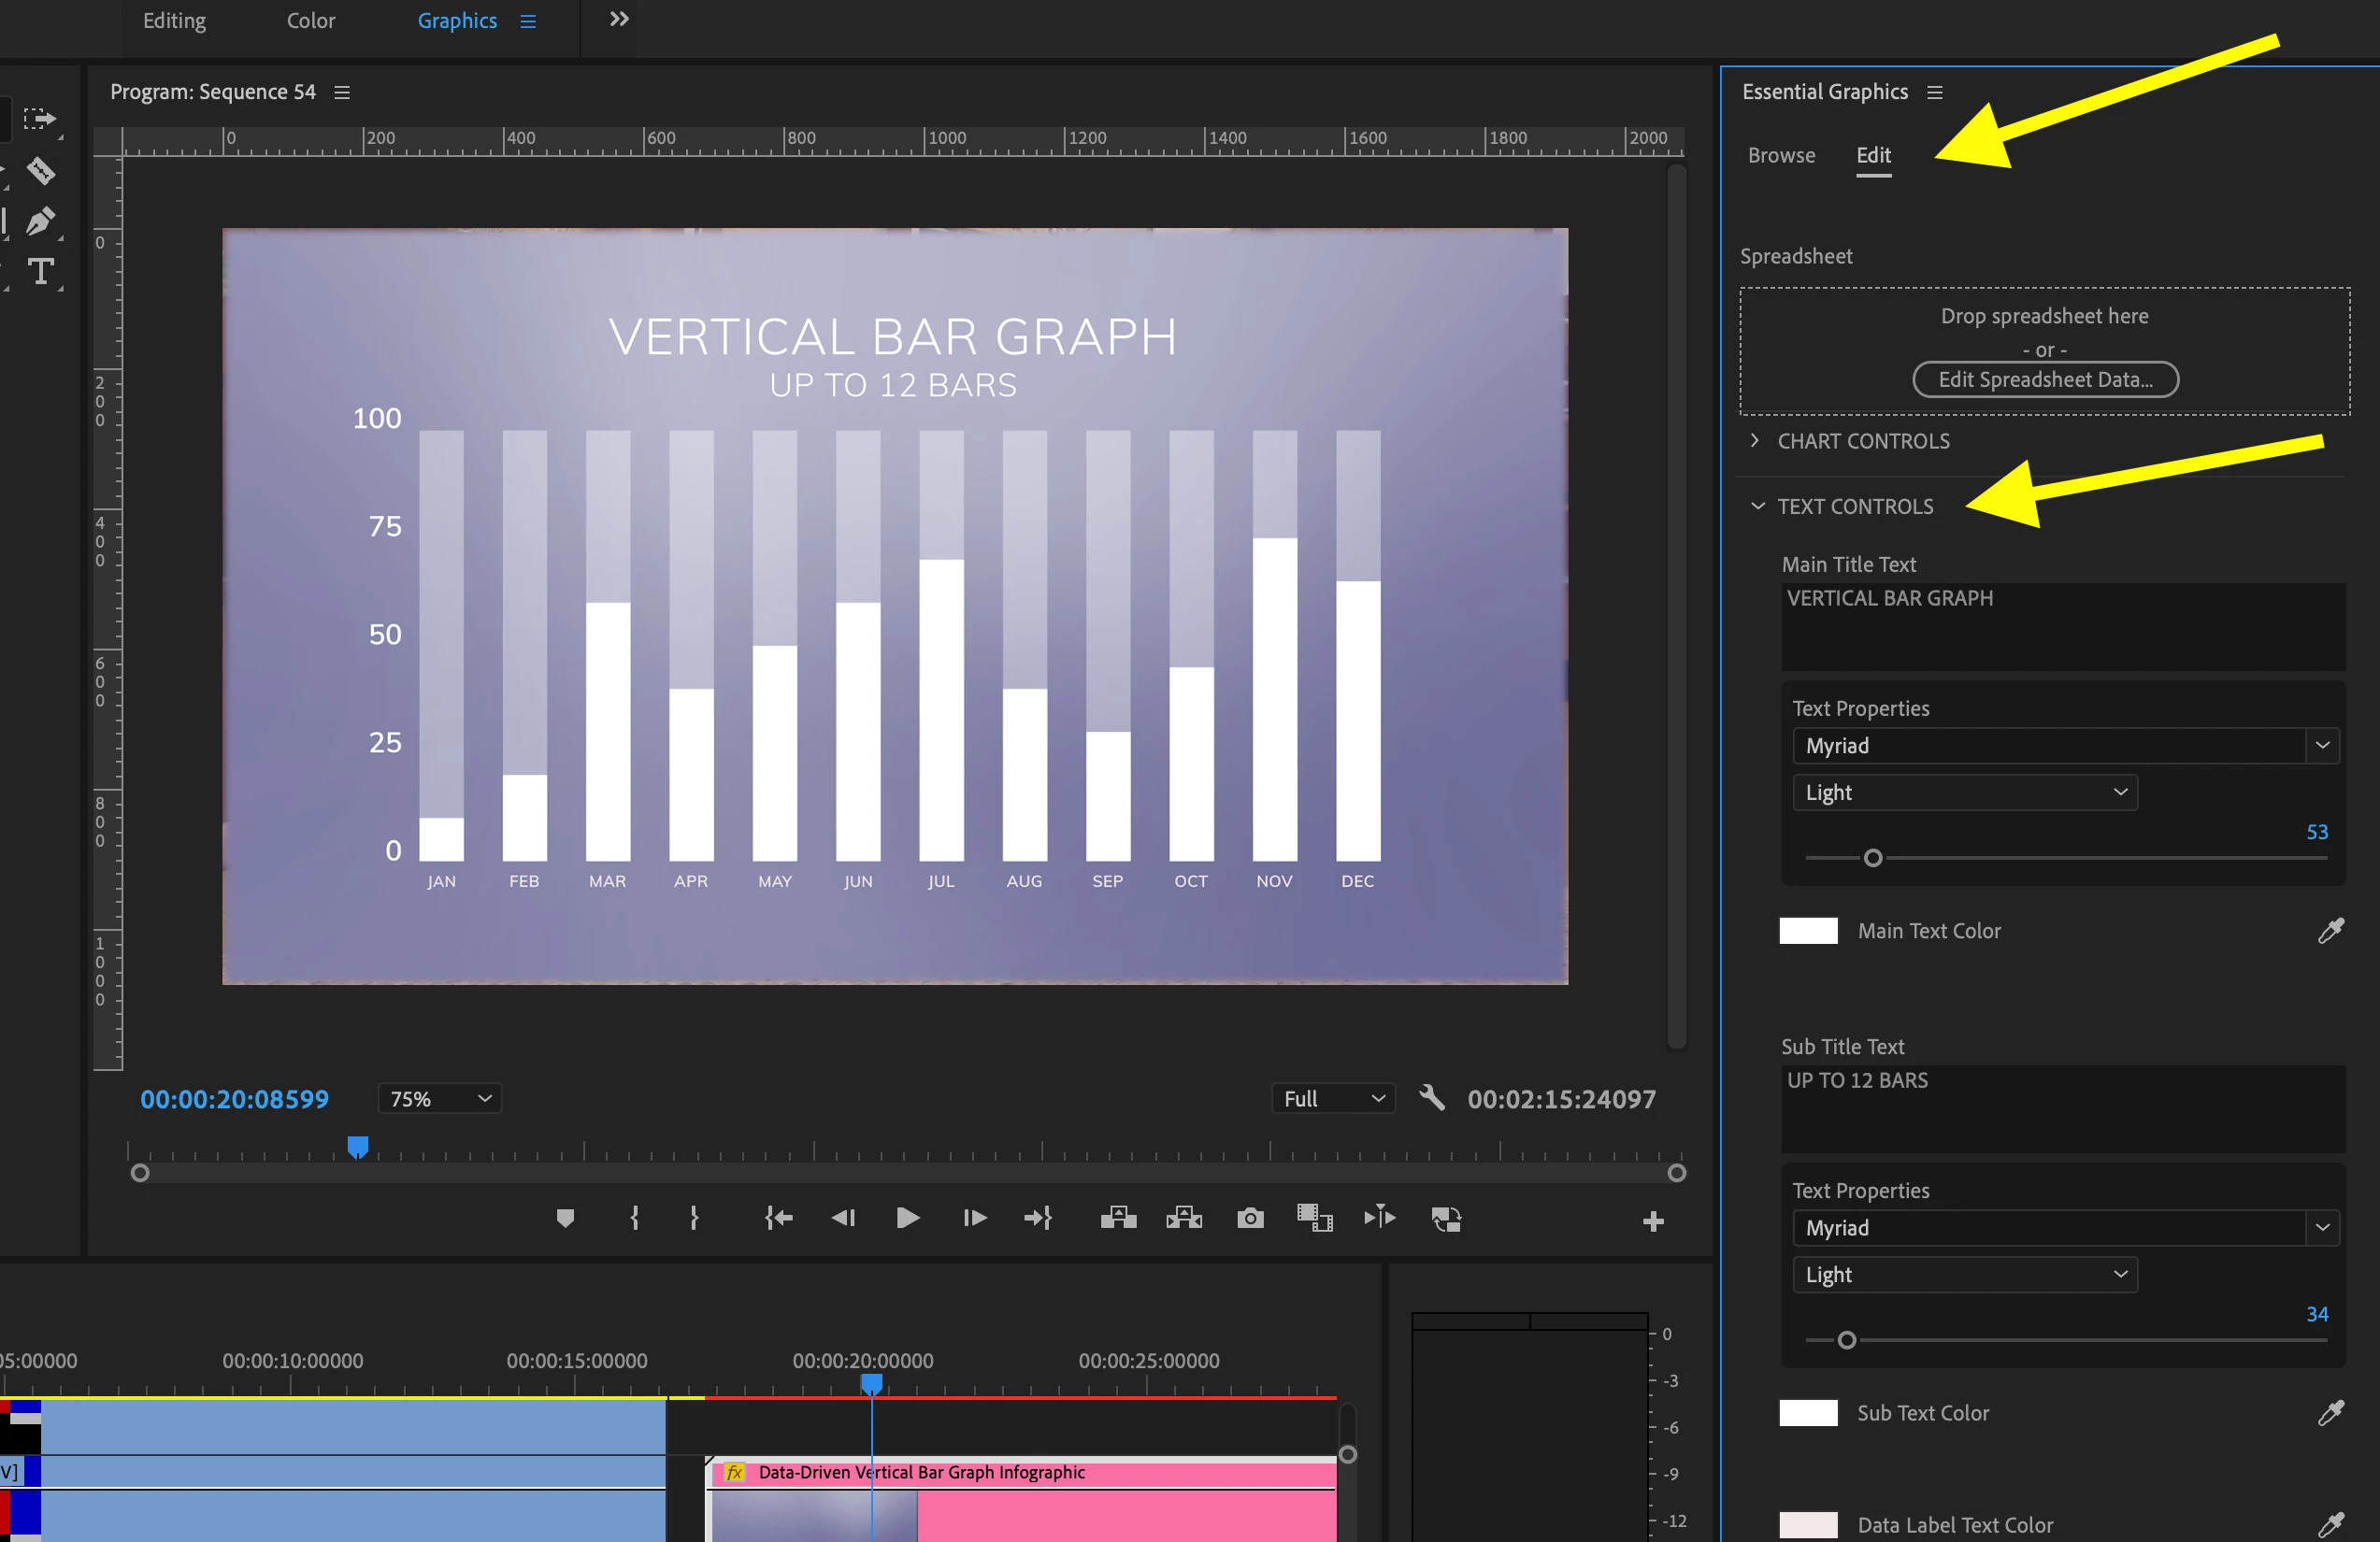Click Sub Text Color eyedropper
Viewport: 2380px width, 1542px height.
tap(2330, 1413)
